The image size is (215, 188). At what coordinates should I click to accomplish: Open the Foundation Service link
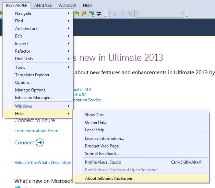pyautogui.click(x=87, y=100)
